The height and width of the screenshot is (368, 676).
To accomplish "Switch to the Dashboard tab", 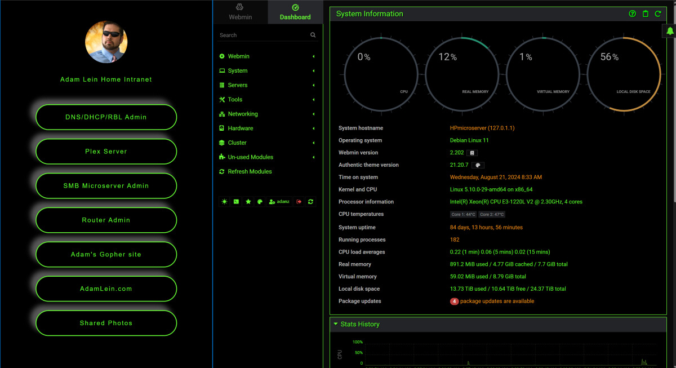I will click(295, 12).
